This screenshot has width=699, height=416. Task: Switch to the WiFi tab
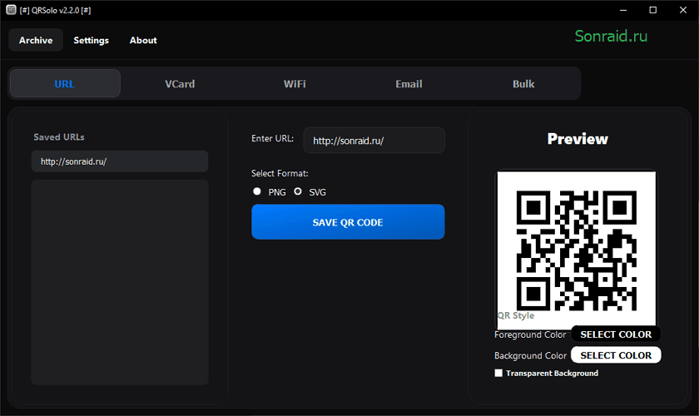pos(295,84)
